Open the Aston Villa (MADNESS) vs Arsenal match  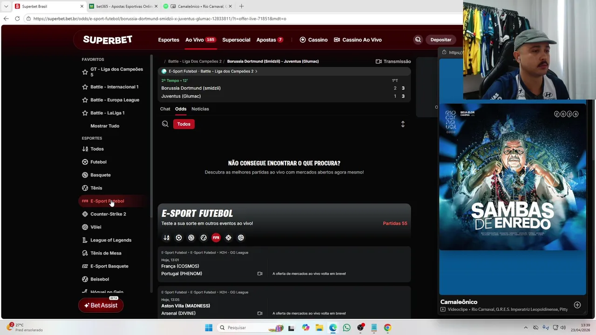tap(284, 302)
